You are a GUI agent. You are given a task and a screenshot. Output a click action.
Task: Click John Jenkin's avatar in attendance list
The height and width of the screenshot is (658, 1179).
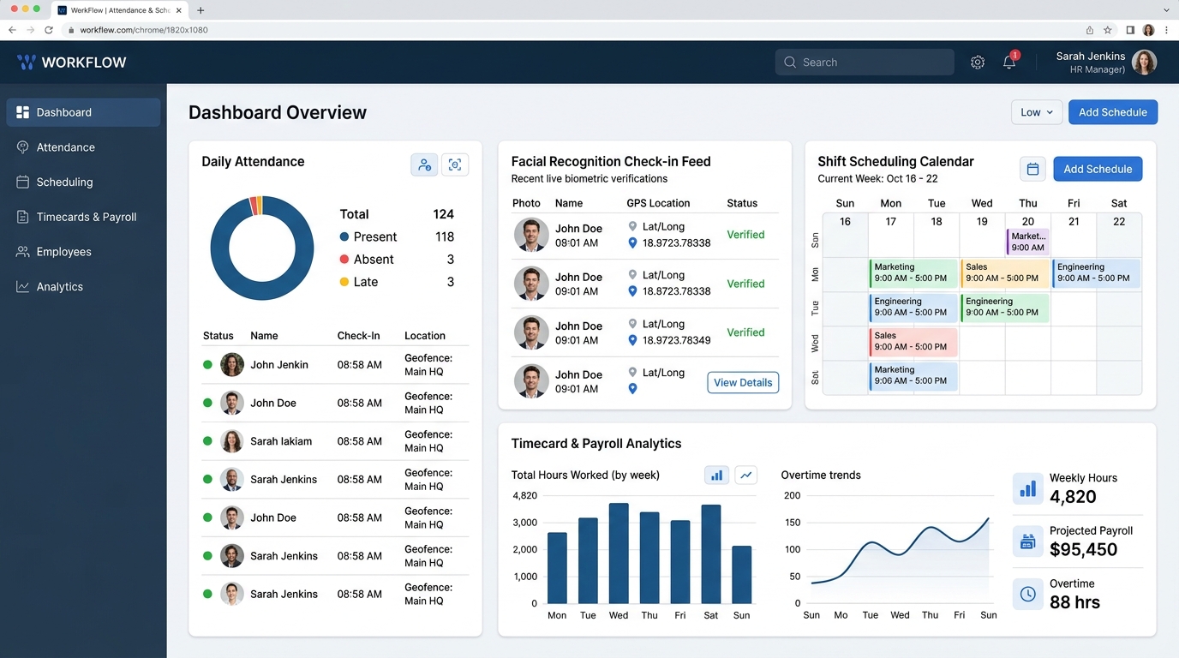pos(232,365)
